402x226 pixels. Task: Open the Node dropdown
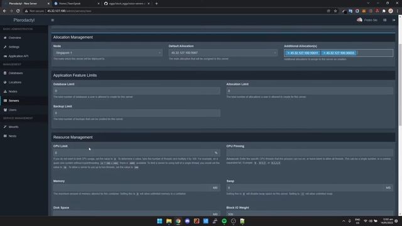[x=107, y=53]
